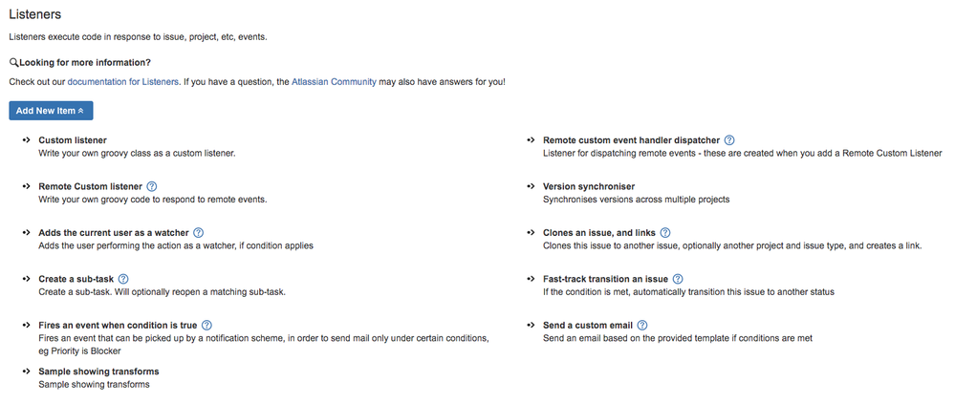
Task: Click arrow bullet beside Custom listener
Action: click(26, 140)
